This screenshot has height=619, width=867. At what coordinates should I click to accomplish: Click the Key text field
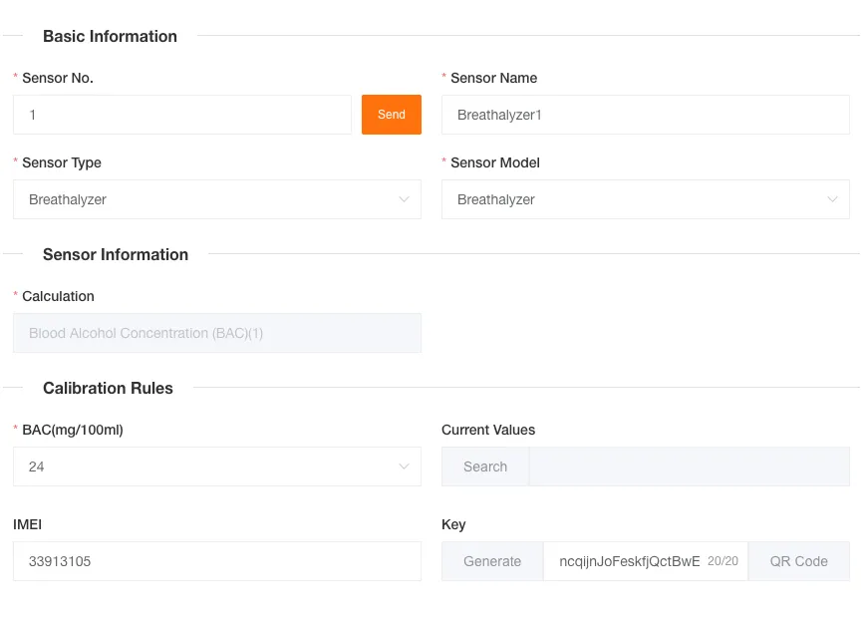[x=628, y=561]
